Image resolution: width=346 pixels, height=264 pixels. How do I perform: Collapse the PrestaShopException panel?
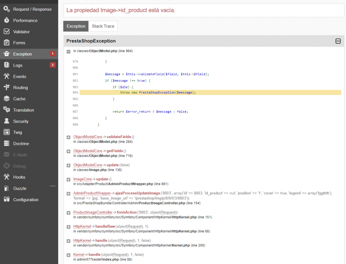coord(338,41)
